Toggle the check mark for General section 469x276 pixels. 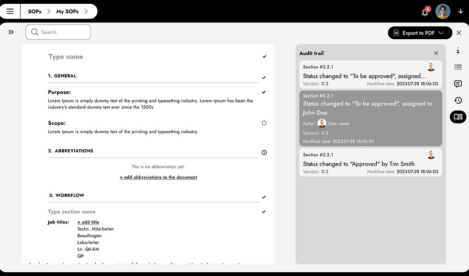(264, 77)
